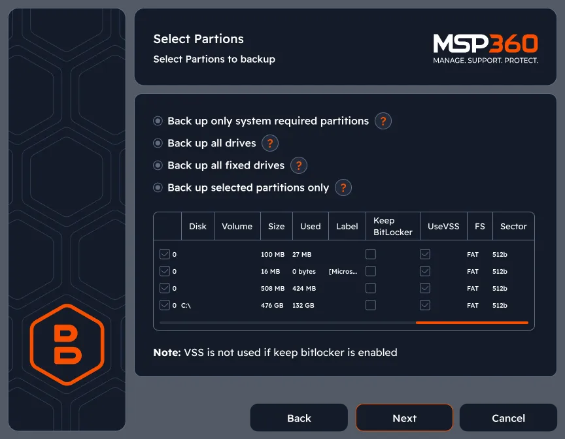
Task: Go to previous step with Back button
Action: (299, 418)
